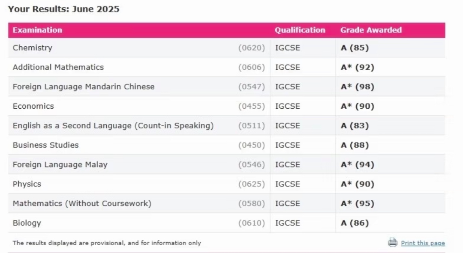Click the Physics subject name
Image resolution: width=463 pixels, height=253 pixels.
point(27,184)
